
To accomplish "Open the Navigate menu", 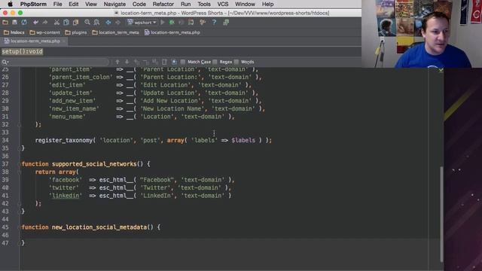I will 114,5.
